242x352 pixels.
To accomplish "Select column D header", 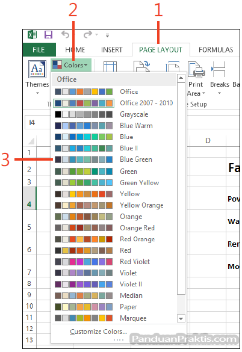I will click(208, 141).
